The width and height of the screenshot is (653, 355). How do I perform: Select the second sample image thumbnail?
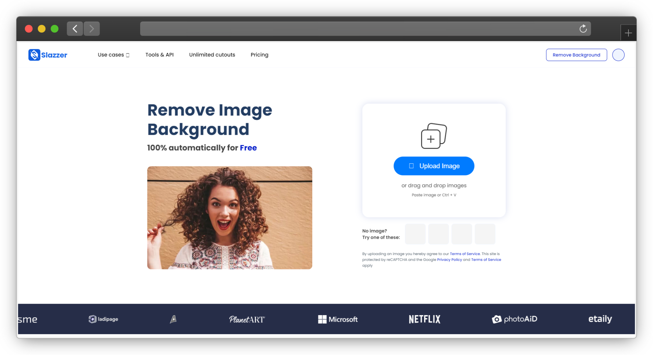click(x=438, y=234)
